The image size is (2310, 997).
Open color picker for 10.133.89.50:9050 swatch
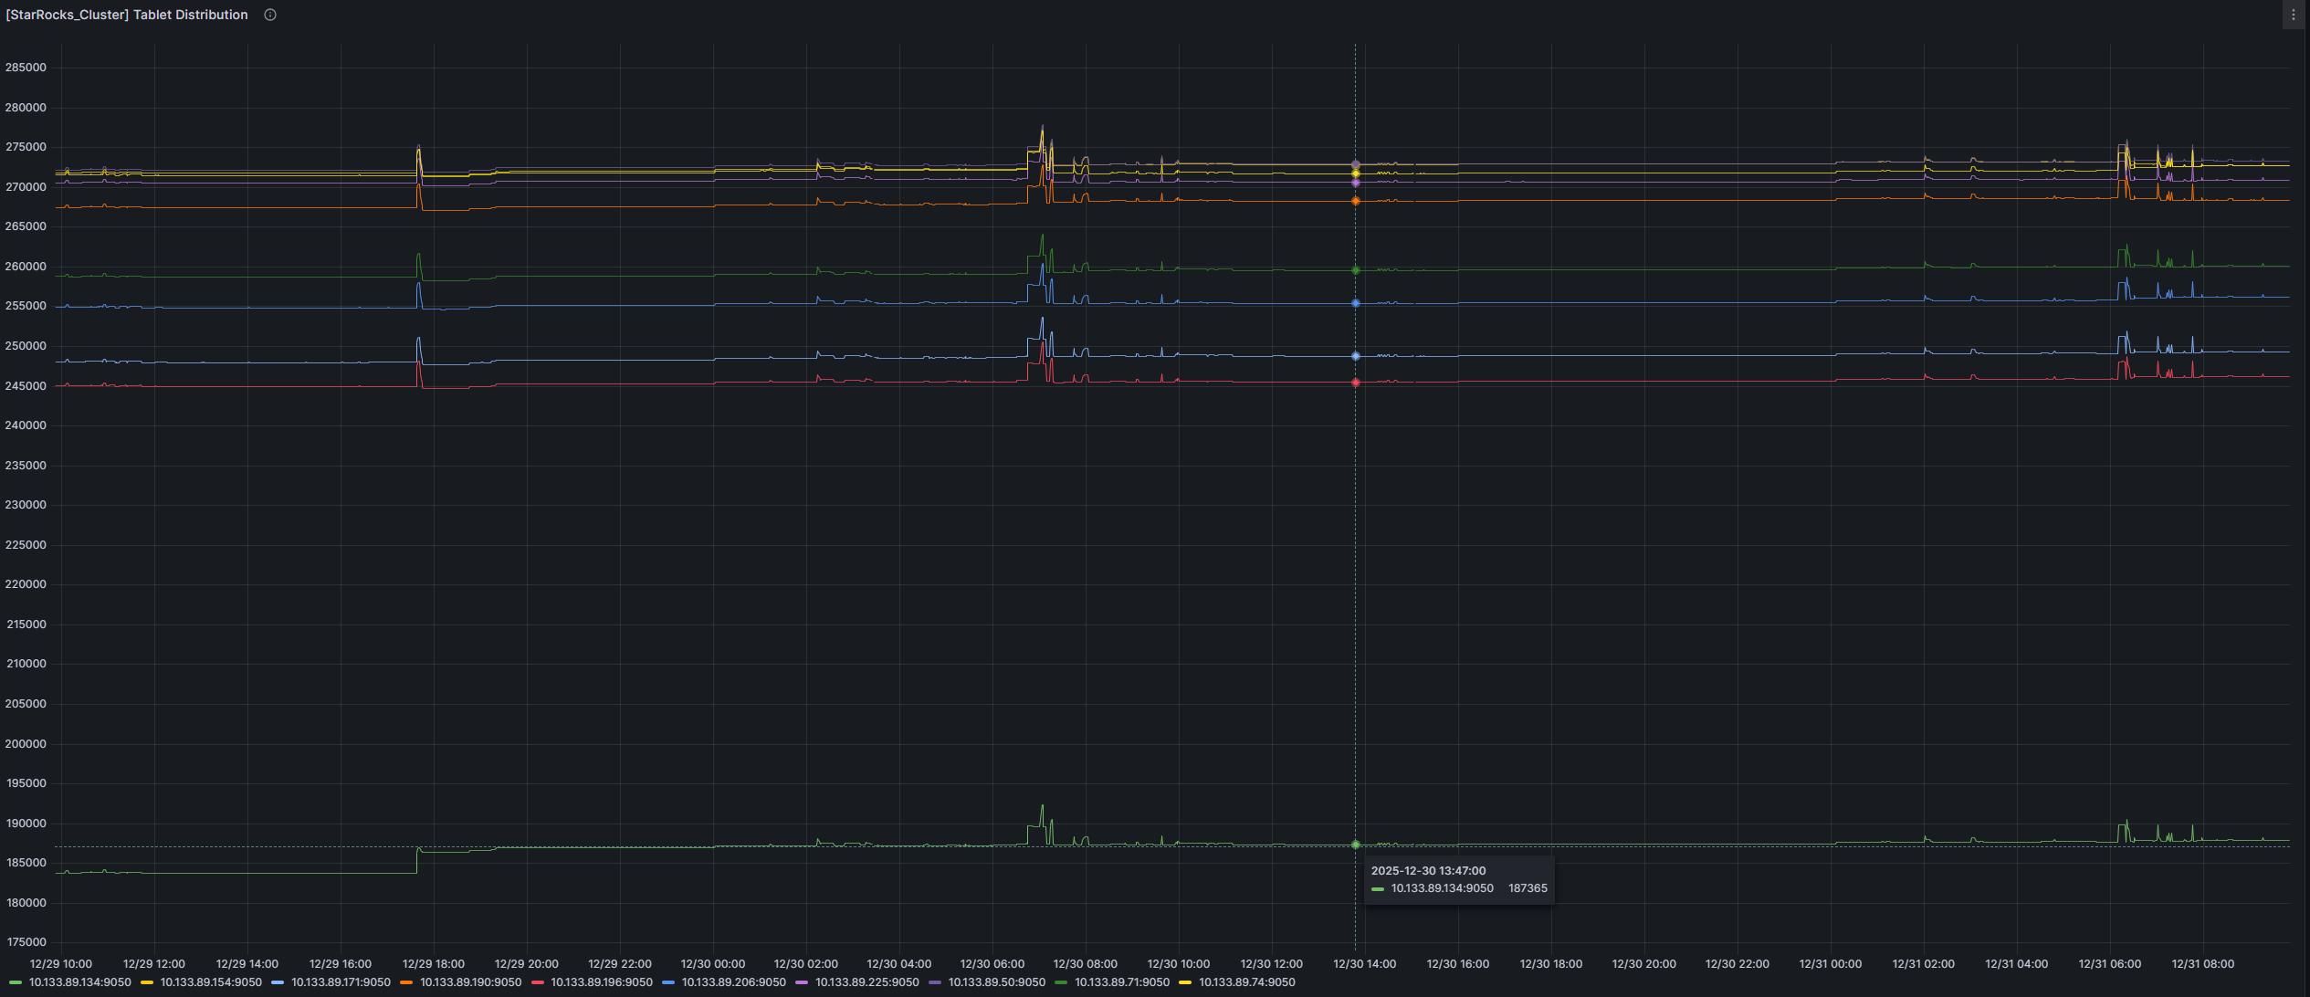935,983
